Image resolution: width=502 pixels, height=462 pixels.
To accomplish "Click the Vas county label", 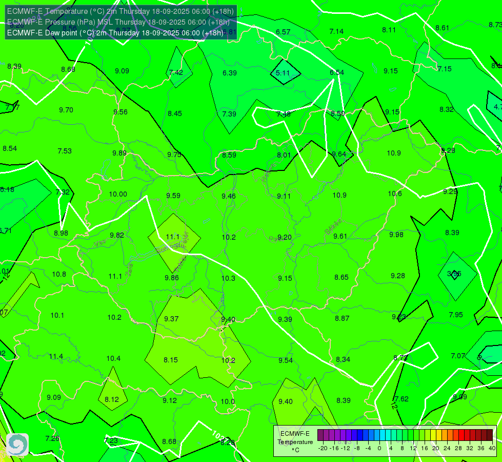I will (x=101, y=243).
